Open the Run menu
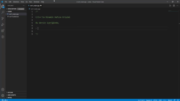 tap(31, 2)
